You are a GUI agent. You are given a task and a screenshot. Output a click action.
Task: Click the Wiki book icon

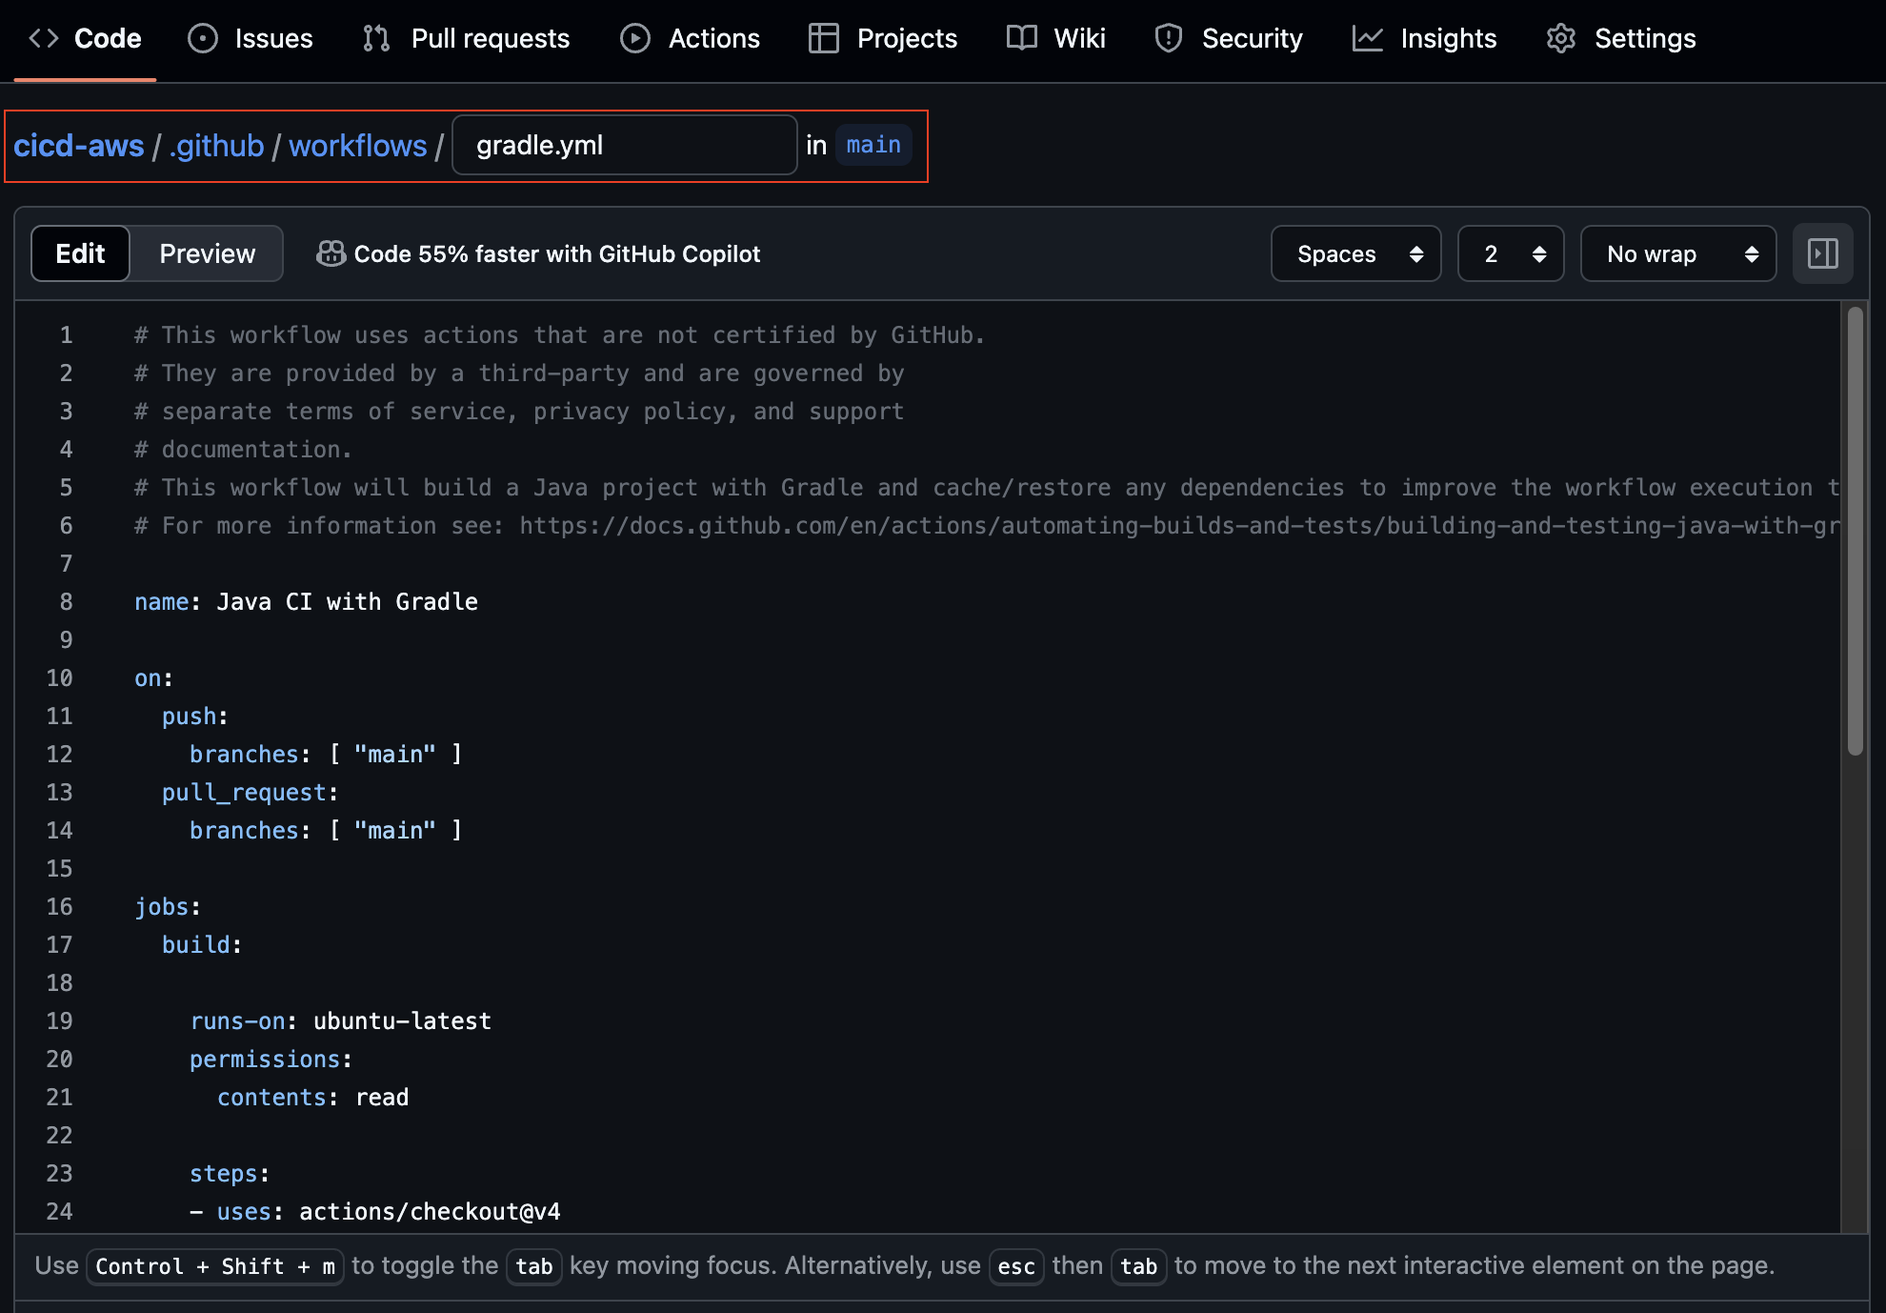pyautogui.click(x=1022, y=38)
